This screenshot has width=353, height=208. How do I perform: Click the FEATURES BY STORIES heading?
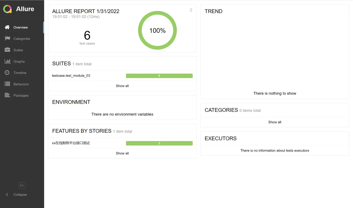click(x=82, y=131)
